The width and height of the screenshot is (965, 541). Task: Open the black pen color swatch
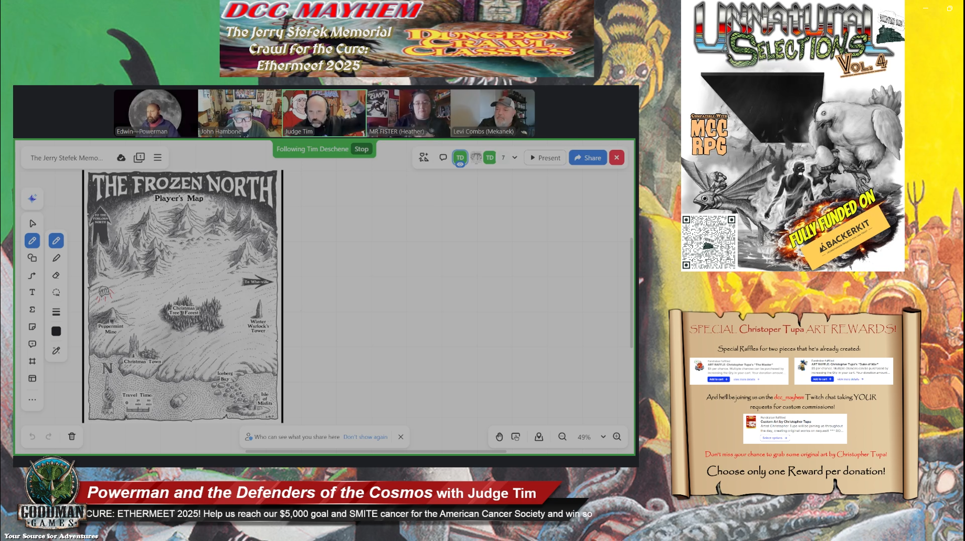pyautogui.click(x=56, y=331)
